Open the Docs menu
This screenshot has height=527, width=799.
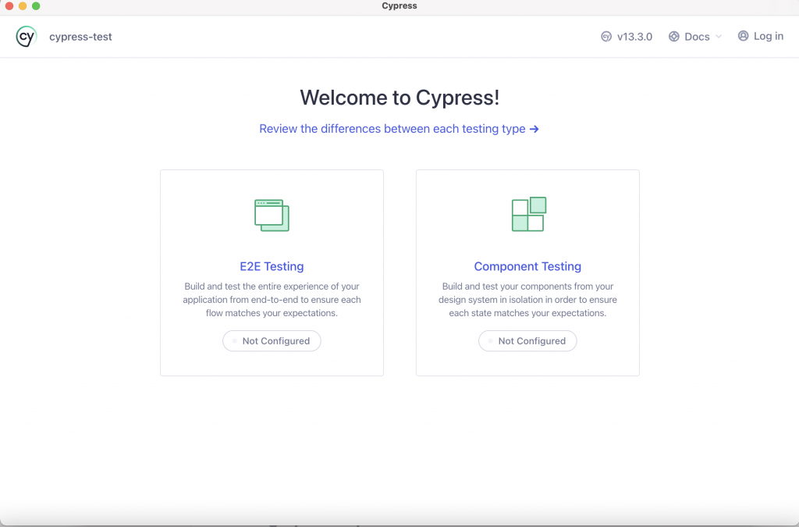click(695, 37)
